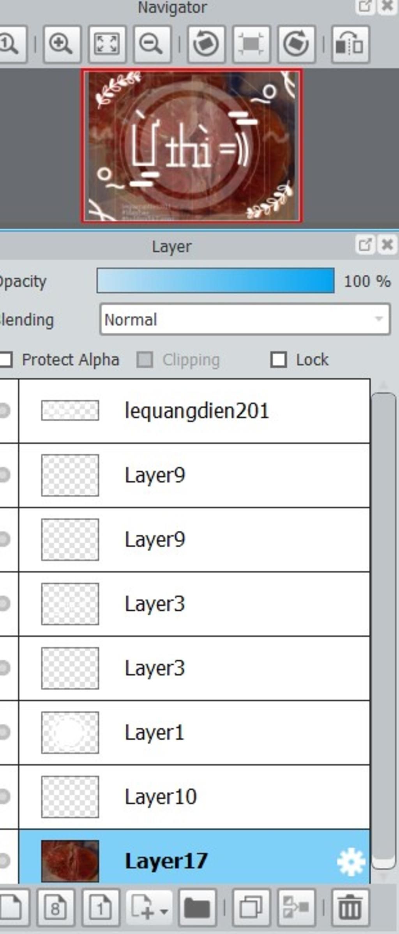Rotate the canvas view to the right
The width and height of the screenshot is (399, 934).
coord(296,44)
